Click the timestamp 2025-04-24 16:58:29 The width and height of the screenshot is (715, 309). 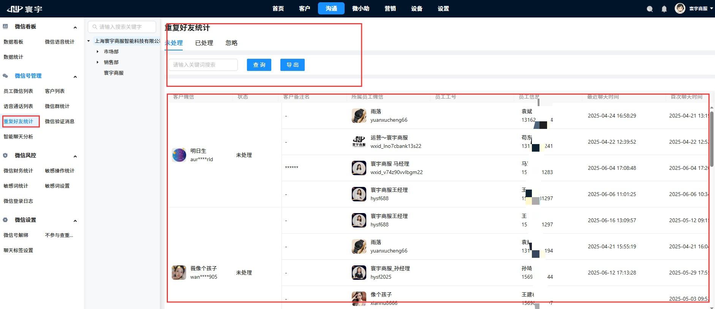612,116
